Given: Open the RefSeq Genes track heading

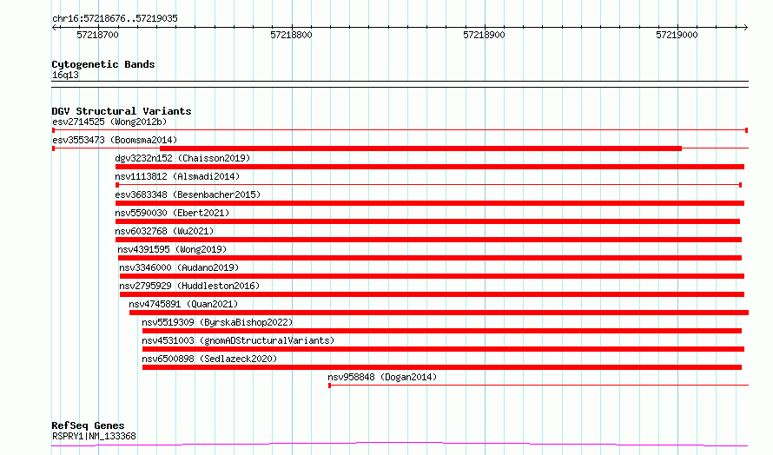Looking at the screenshot, I should tap(88, 425).
